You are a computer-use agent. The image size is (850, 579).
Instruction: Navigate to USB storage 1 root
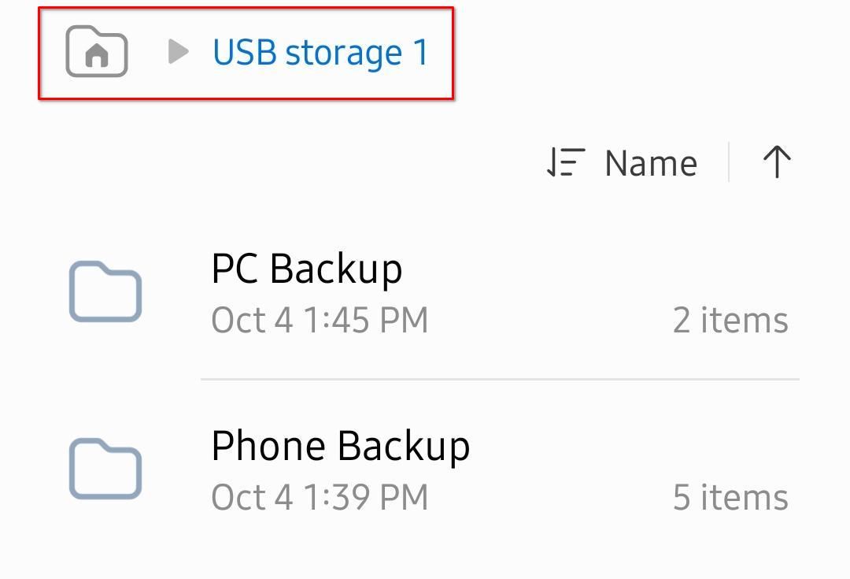pos(319,53)
